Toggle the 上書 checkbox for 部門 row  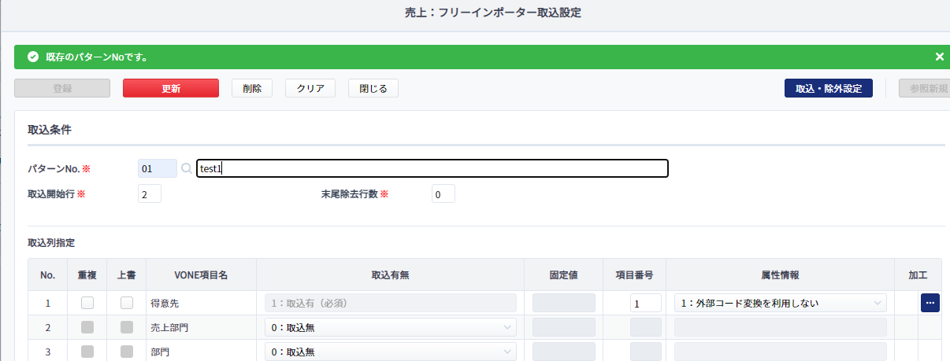click(x=126, y=352)
